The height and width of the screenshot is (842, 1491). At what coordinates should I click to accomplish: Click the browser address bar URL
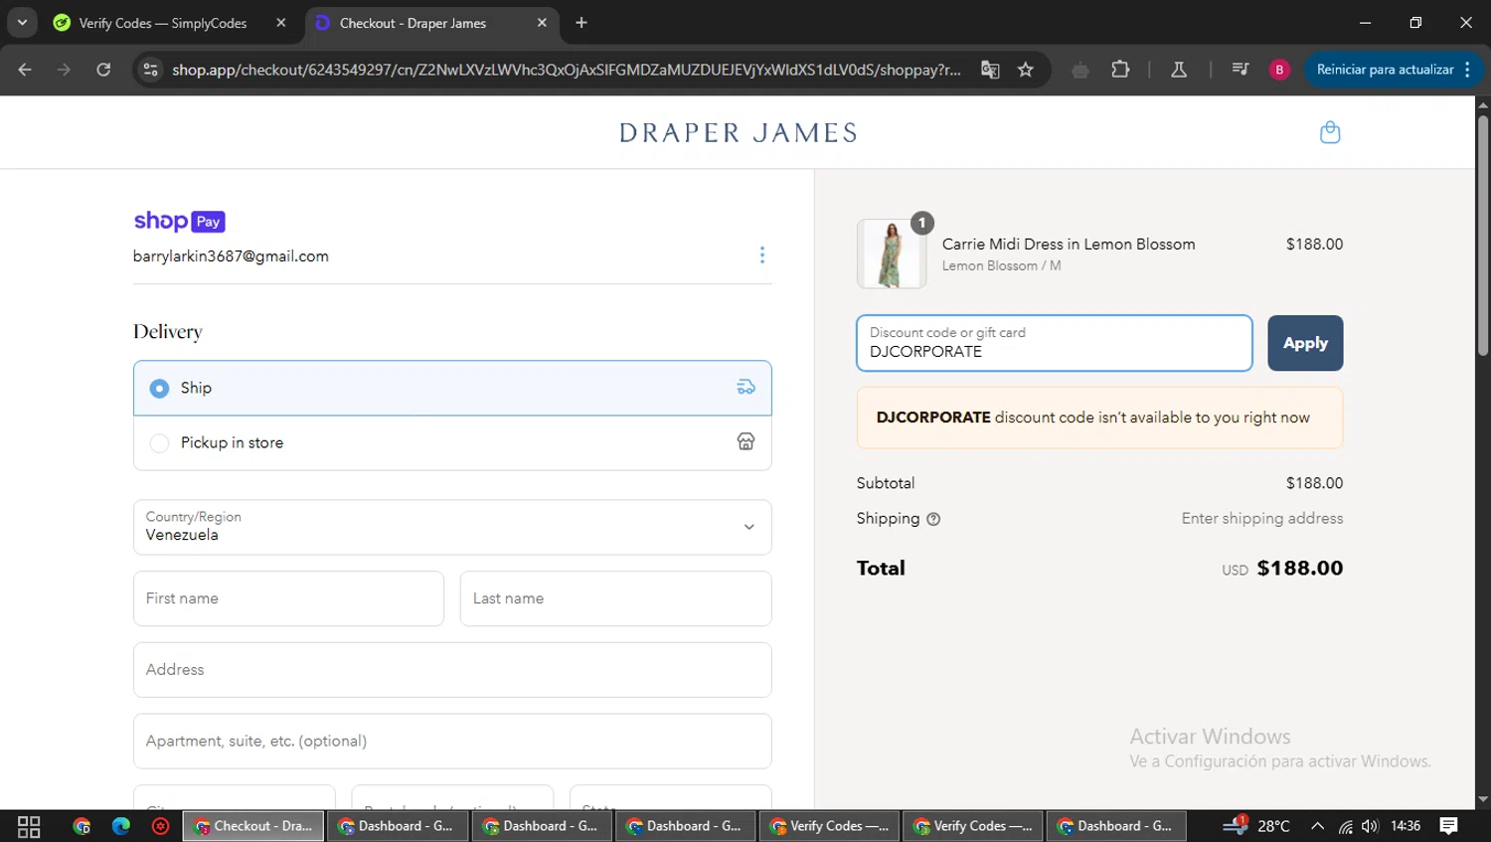tap(567, 70)
